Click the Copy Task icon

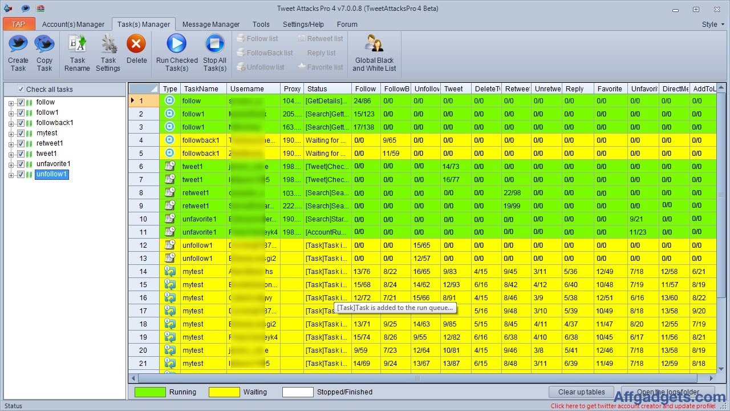click(x=44, y=44)
